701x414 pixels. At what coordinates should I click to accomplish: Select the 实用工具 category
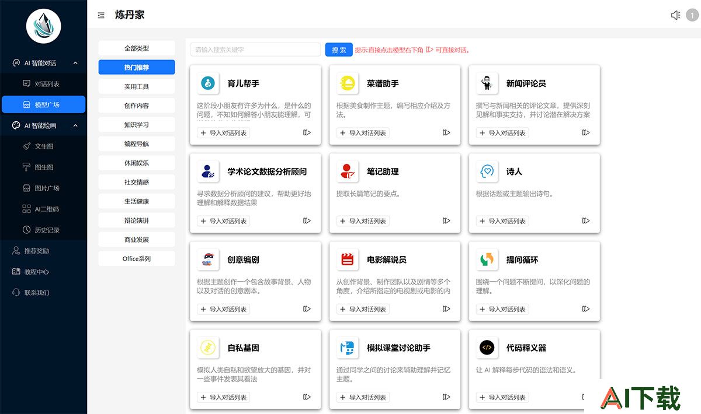coord(137,86)
